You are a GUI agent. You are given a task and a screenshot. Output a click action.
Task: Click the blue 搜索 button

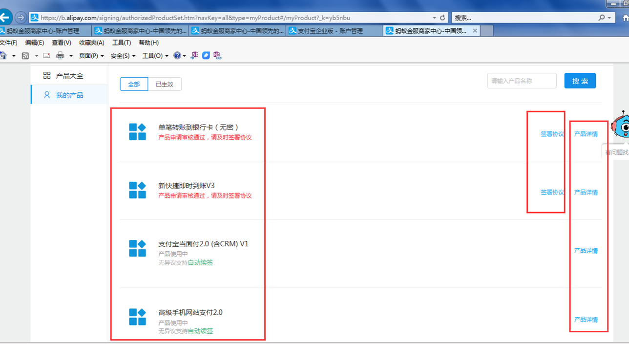(580, 81)
